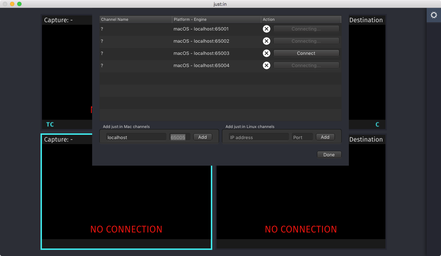This screenshot has width=441, height=256.
Task: Sort by Channel Name column header
Action: (136, 19)
